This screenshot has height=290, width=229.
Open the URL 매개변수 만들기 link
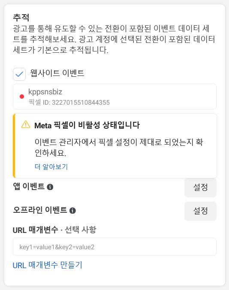pos(47,265)
